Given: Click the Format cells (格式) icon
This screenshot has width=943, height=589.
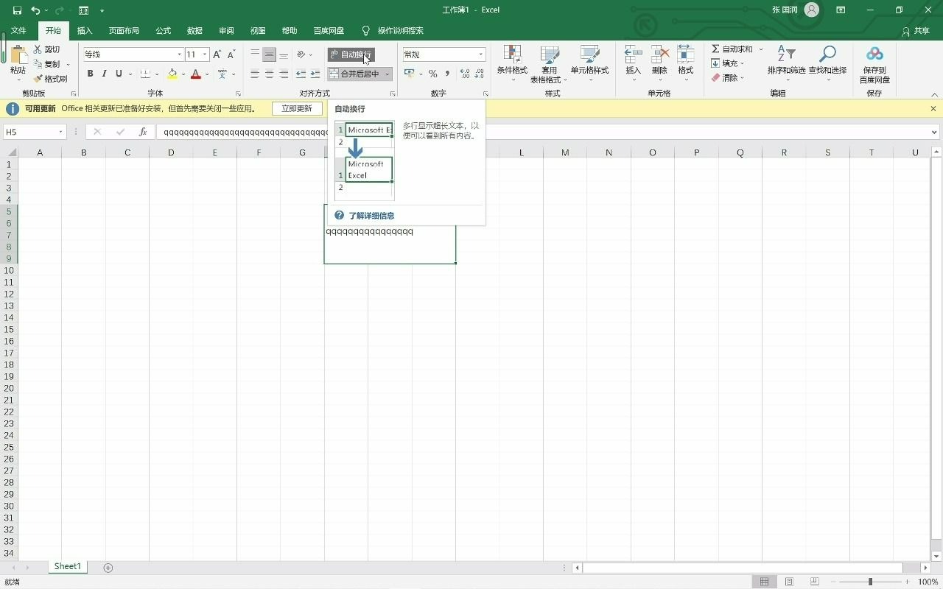Looking at the screenshot, I should tap(685, 54).
